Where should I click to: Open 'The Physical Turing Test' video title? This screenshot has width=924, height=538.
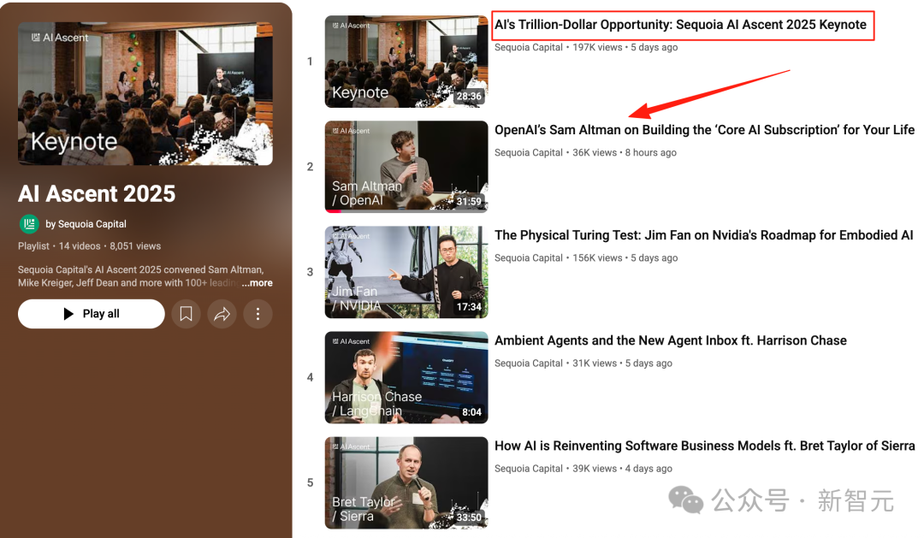point(703,235)
